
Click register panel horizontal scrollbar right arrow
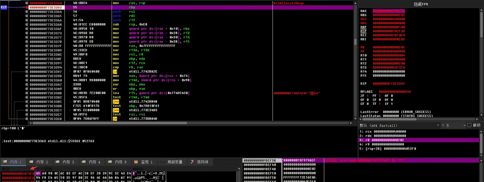click(x=477, y=119)
